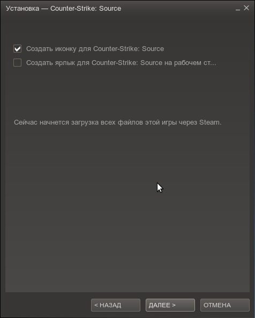Click the empty square box beside 'Создать ярлык'
Screen dimensions: 255x318
[x=17, y=63]
